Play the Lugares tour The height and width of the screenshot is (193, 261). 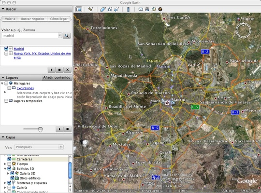tap(59, 129)
